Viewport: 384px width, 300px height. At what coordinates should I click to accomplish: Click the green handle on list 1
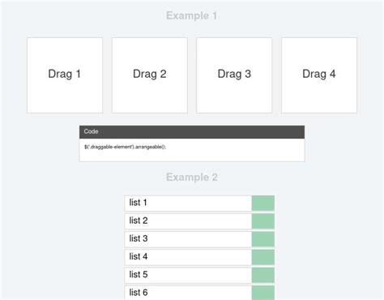coord(263,204)
